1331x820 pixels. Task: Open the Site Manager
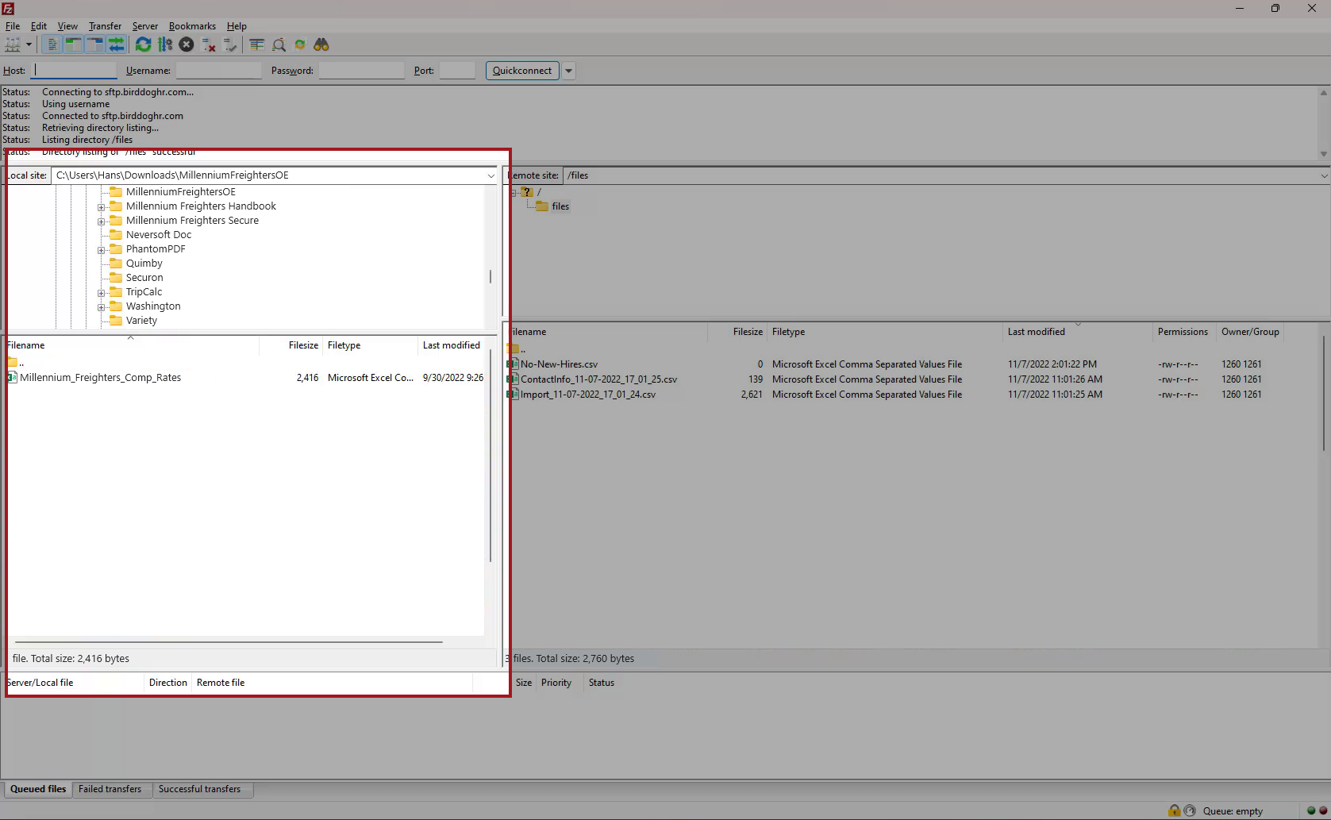[x=13, y=44]
